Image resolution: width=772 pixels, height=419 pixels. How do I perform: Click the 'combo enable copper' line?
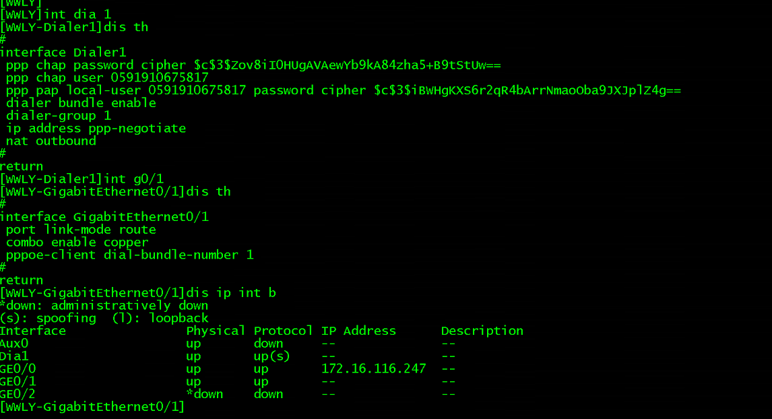[77, 242]
